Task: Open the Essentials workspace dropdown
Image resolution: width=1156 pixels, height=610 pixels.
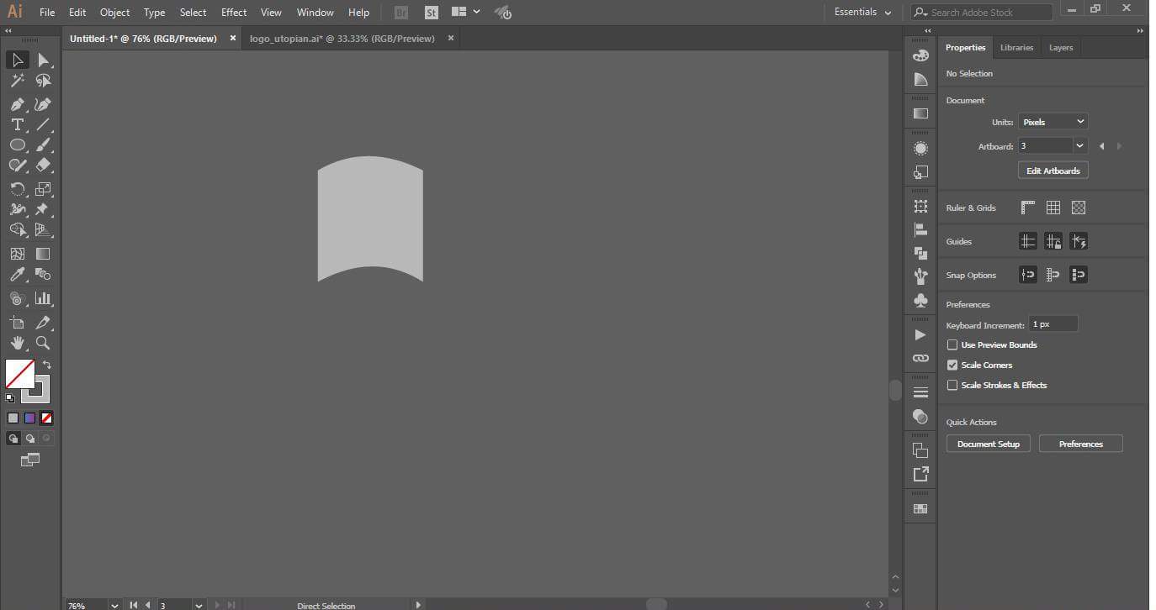Action: (862, 13)
